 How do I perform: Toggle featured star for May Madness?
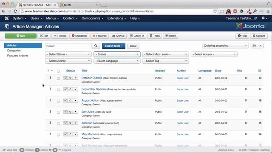(x=71, y=134)
